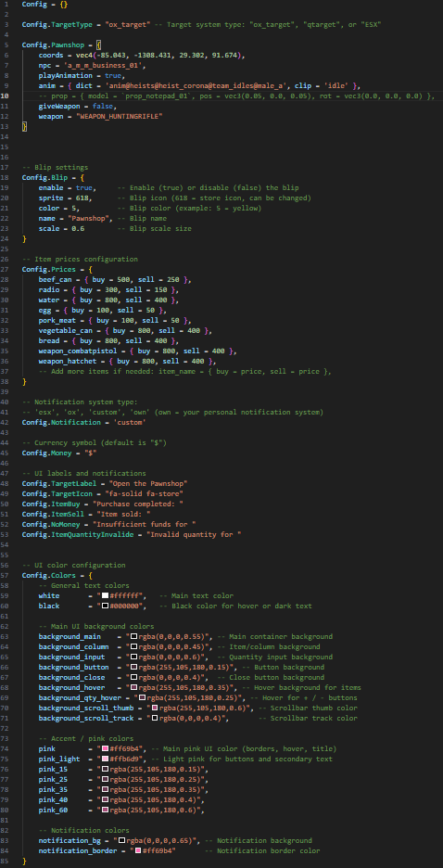Click the highlighted closing brace of Config.Pawnshop
This screenshot has width=443, height=868.
24,126
